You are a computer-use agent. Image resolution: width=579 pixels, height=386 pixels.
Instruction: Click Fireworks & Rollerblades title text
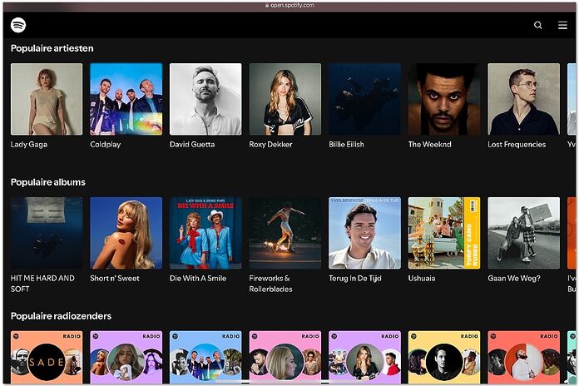[x=270, y=284]
